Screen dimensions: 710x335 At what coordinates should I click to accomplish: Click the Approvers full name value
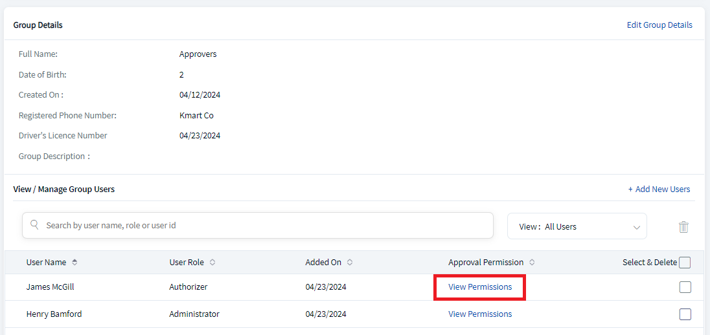point(198,54)
